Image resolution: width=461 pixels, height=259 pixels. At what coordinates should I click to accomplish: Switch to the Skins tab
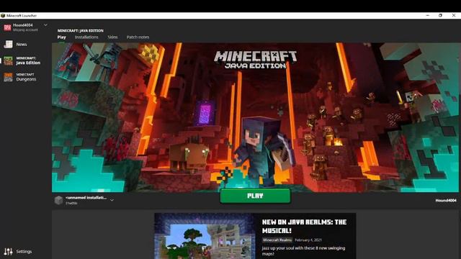(112, 37)
